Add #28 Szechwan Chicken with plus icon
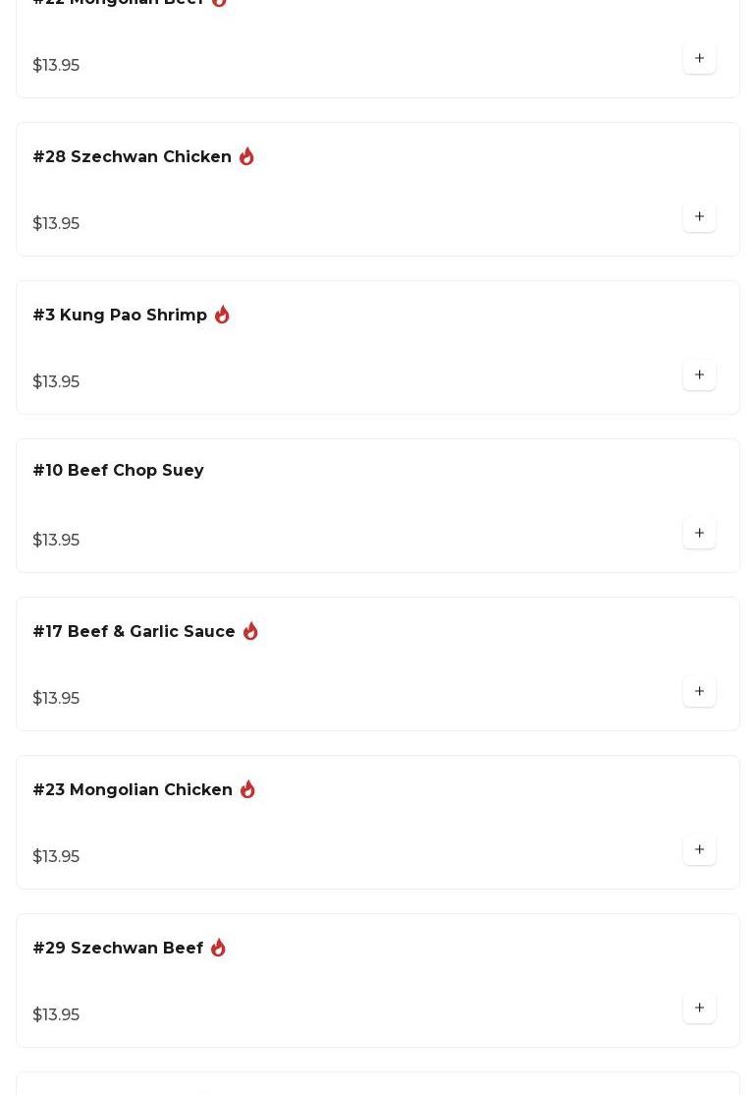Screen dimensions: 756x1095 699,216
